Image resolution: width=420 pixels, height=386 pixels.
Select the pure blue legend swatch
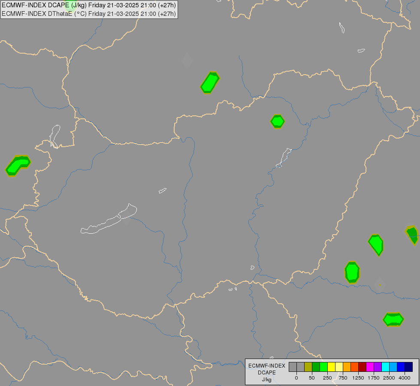401,367
